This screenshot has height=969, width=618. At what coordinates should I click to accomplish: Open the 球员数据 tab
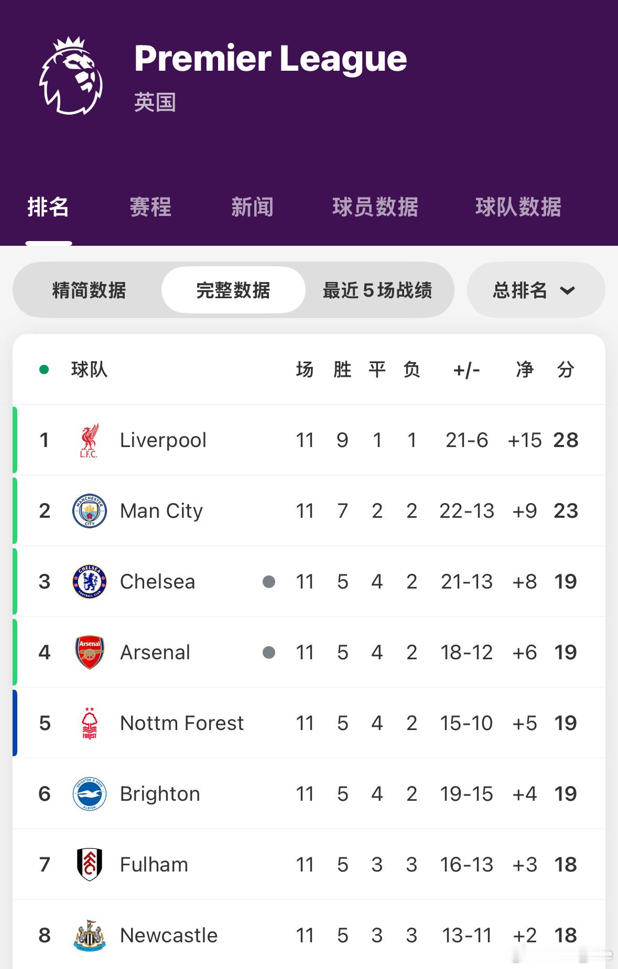point(375,207)
